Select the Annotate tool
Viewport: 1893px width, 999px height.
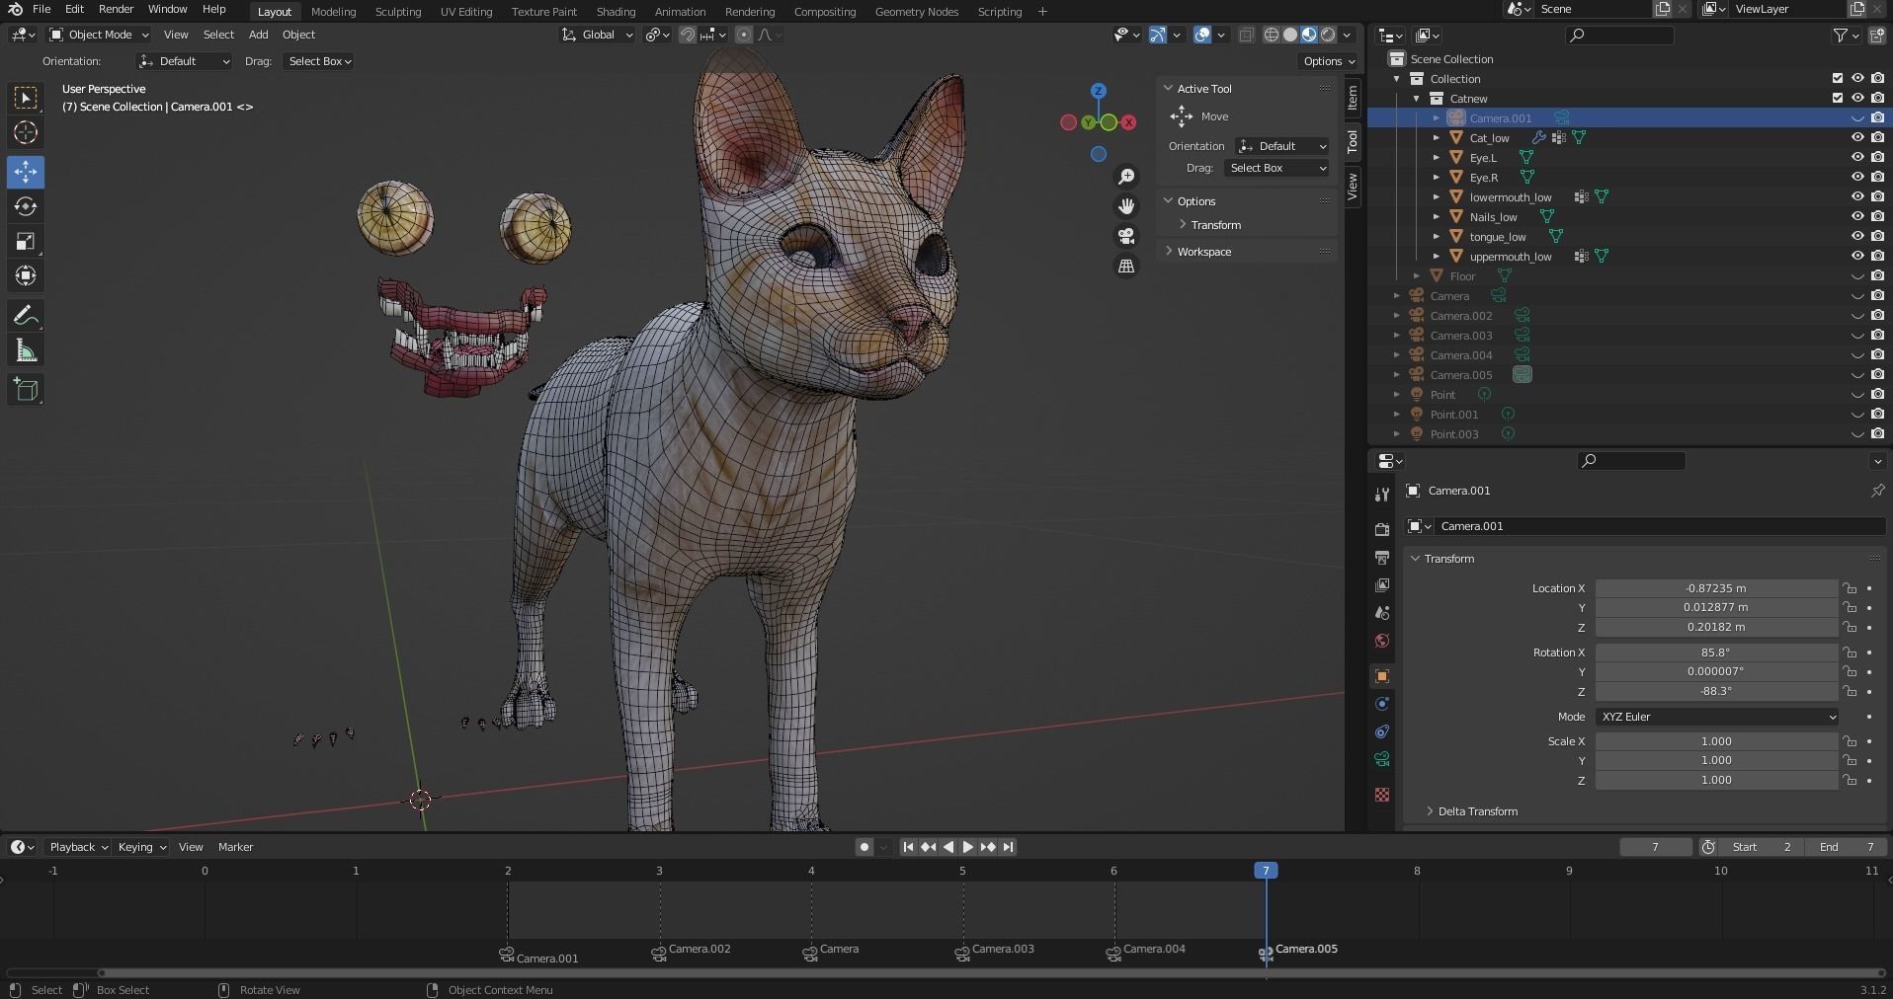[x=26, y=316]
